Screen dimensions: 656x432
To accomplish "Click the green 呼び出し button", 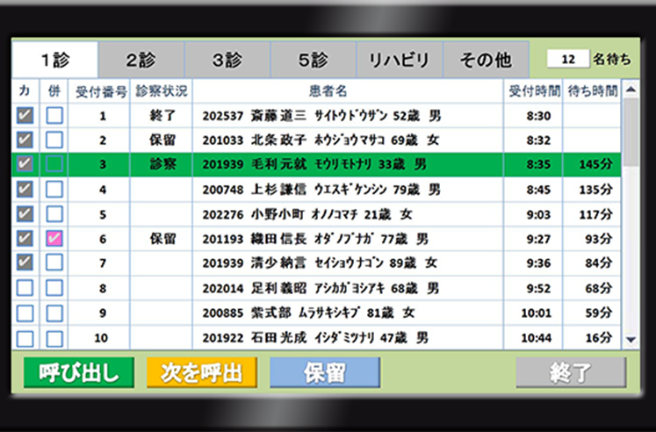I will [x=79, y=372].
